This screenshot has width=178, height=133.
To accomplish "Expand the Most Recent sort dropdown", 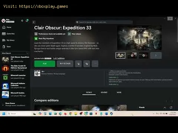I will click(x=15, y=53).
